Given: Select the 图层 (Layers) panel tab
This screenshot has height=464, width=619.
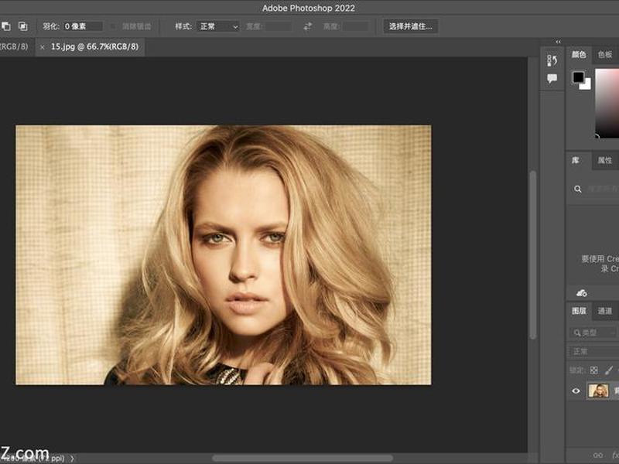Looking at the screenshot, I should [579, 311].
